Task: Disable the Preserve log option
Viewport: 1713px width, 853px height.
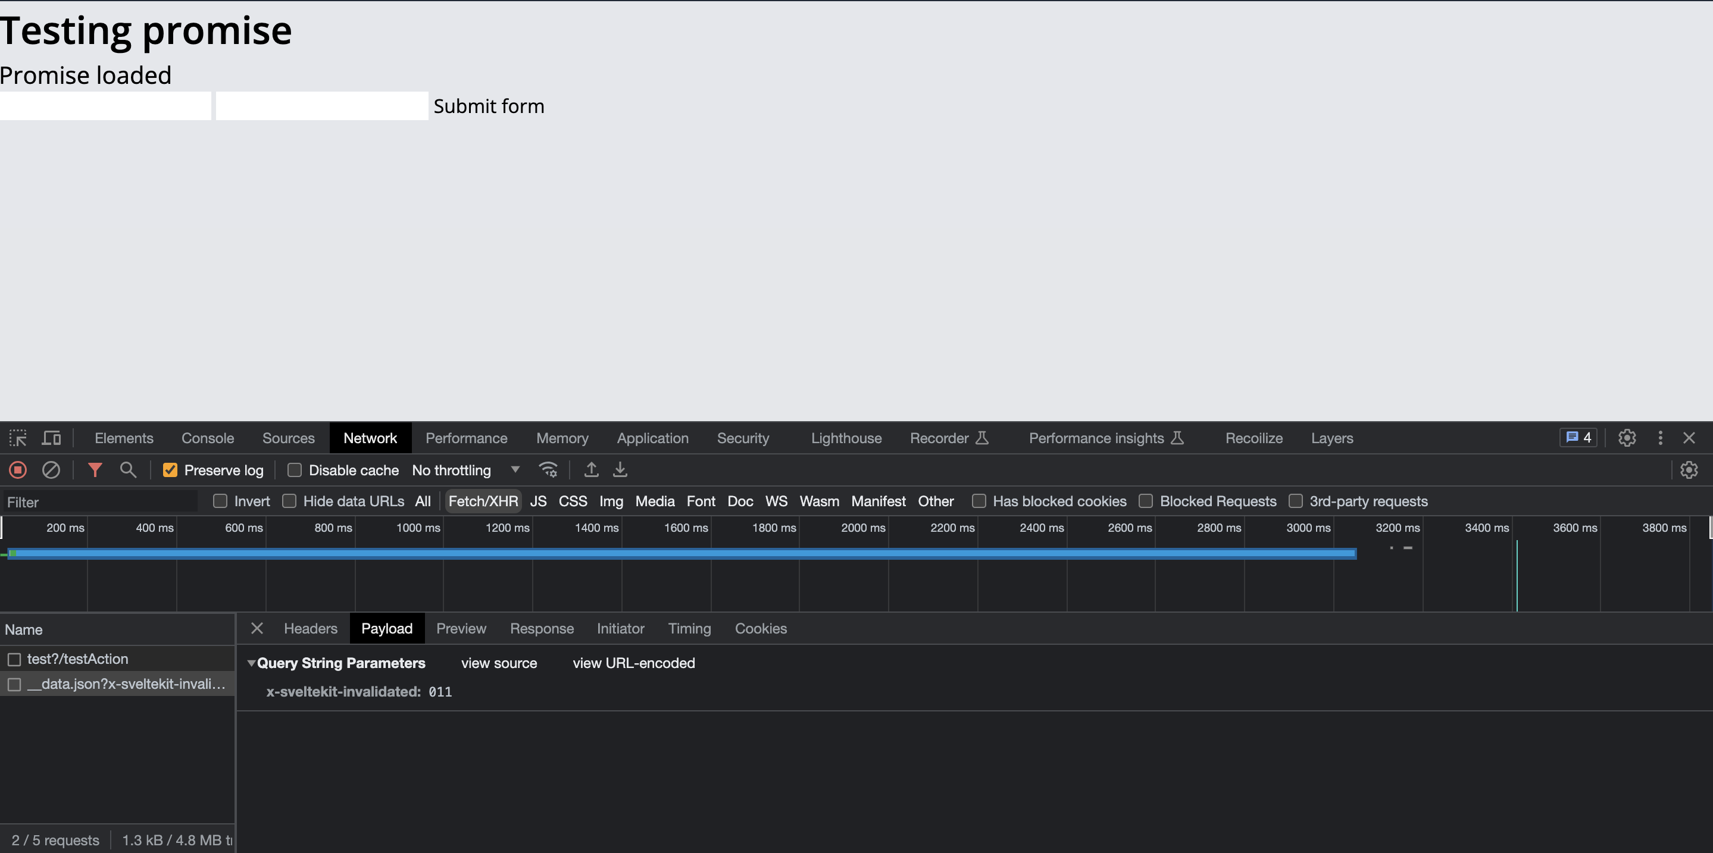Action: click(x=171, y=470)
